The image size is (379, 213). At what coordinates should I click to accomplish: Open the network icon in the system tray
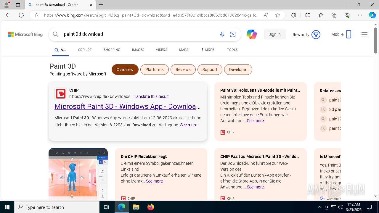coord(334,207)
